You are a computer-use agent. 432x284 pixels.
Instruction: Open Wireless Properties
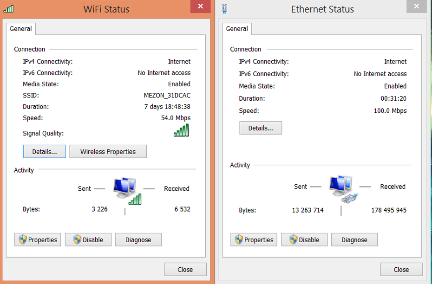coord(108,152)
